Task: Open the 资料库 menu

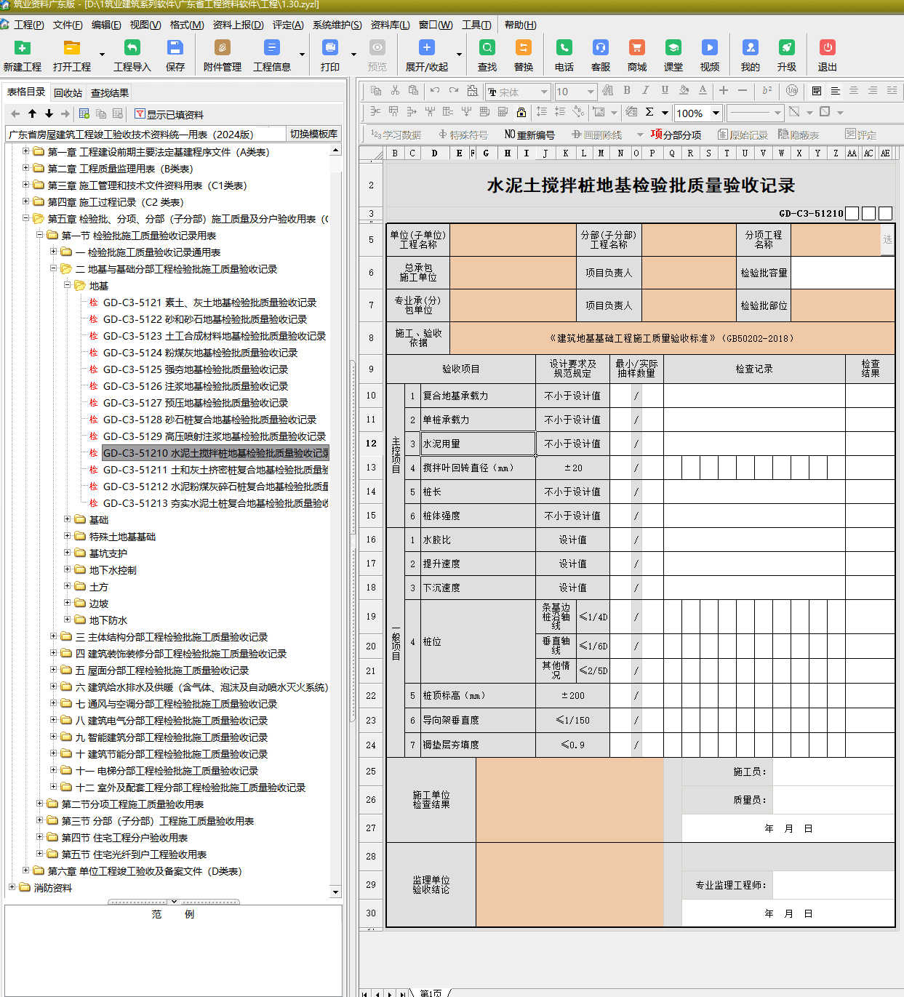Action: (390, 25)
